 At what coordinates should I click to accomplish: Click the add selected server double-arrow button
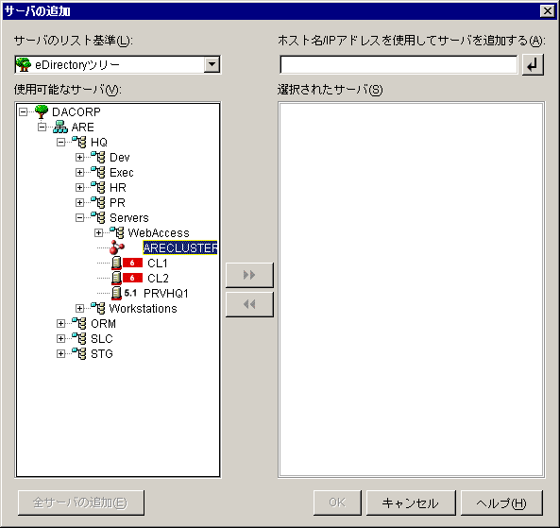pyautogui.click(x=249, y=275)
